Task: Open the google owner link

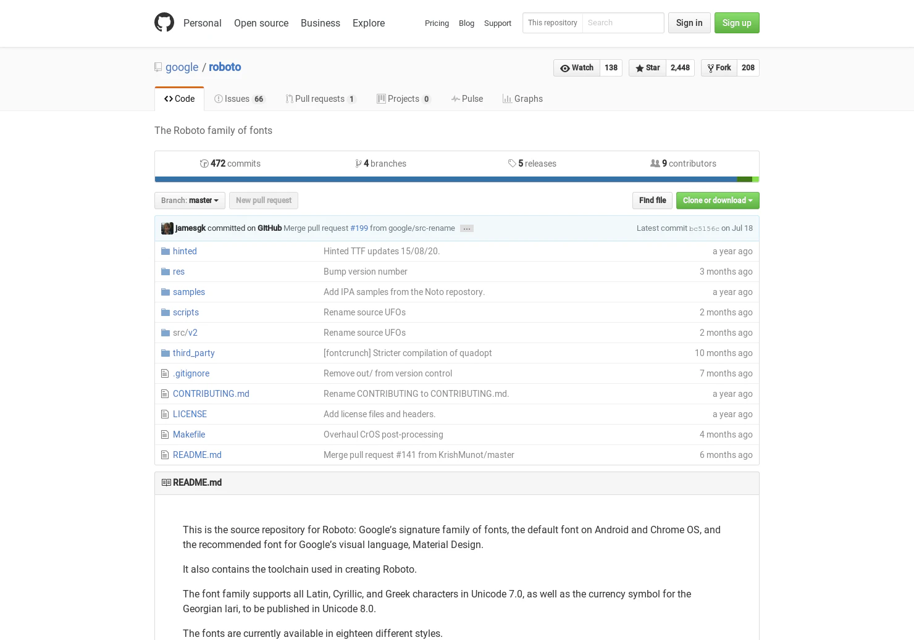Action: (x=182, y=67)
